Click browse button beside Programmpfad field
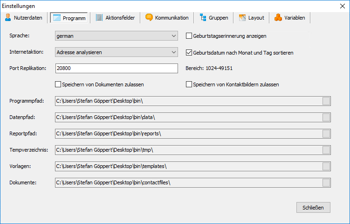The image size is (350, 224). point(326,101)
